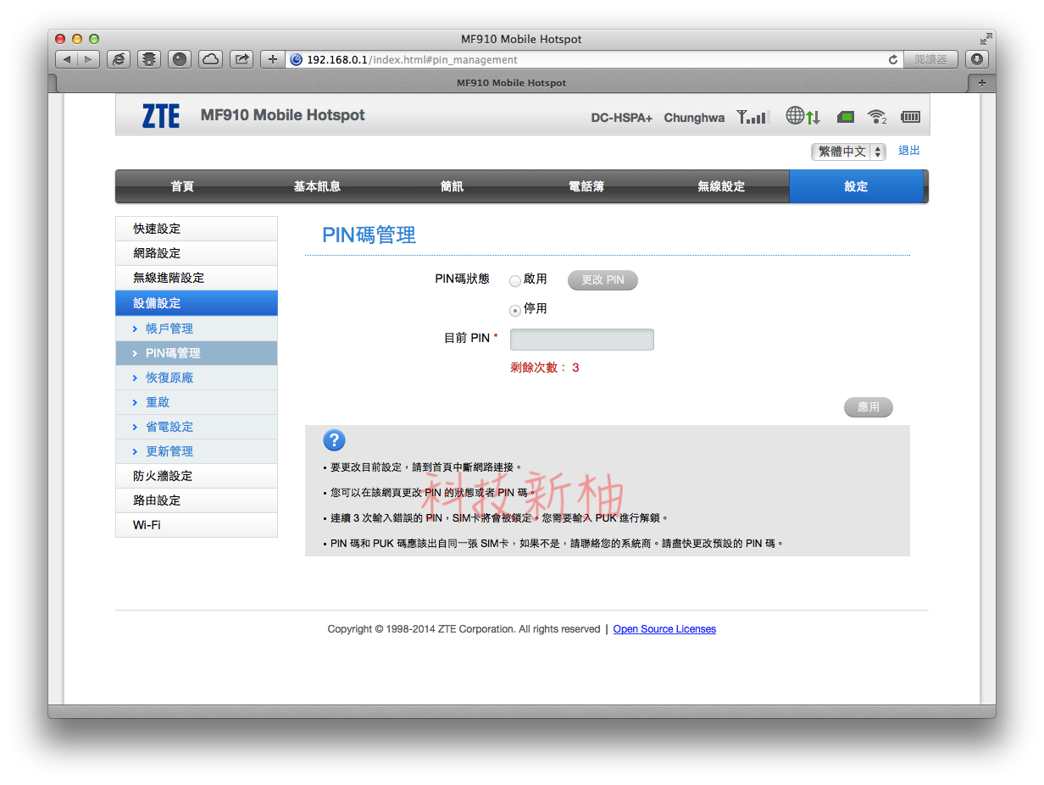Click the DC-HSPA+ network type text

[x=622, y=118]
